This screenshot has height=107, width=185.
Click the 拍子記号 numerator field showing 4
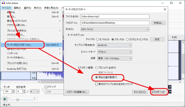pos(20,91)
